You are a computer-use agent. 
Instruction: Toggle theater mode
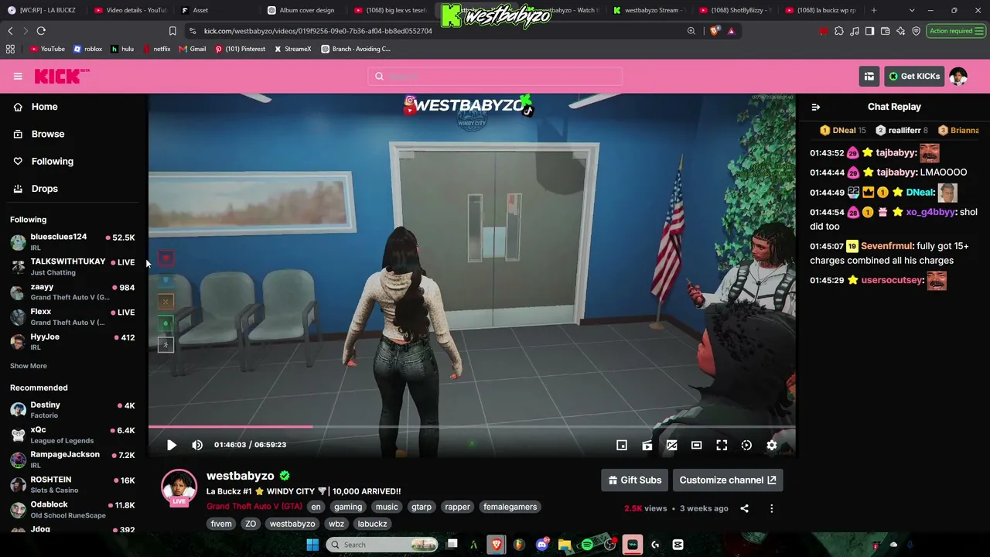697,445
